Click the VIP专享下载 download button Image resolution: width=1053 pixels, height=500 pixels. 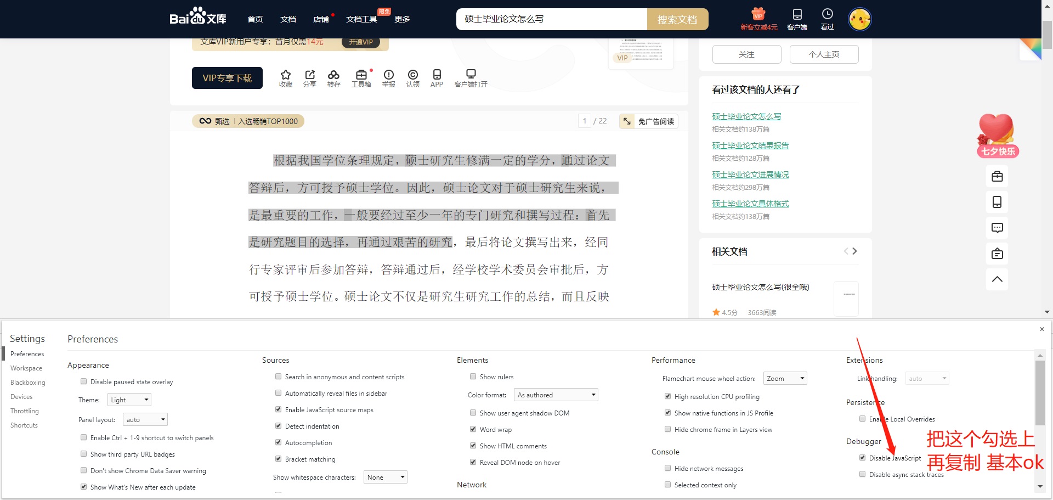227,78
